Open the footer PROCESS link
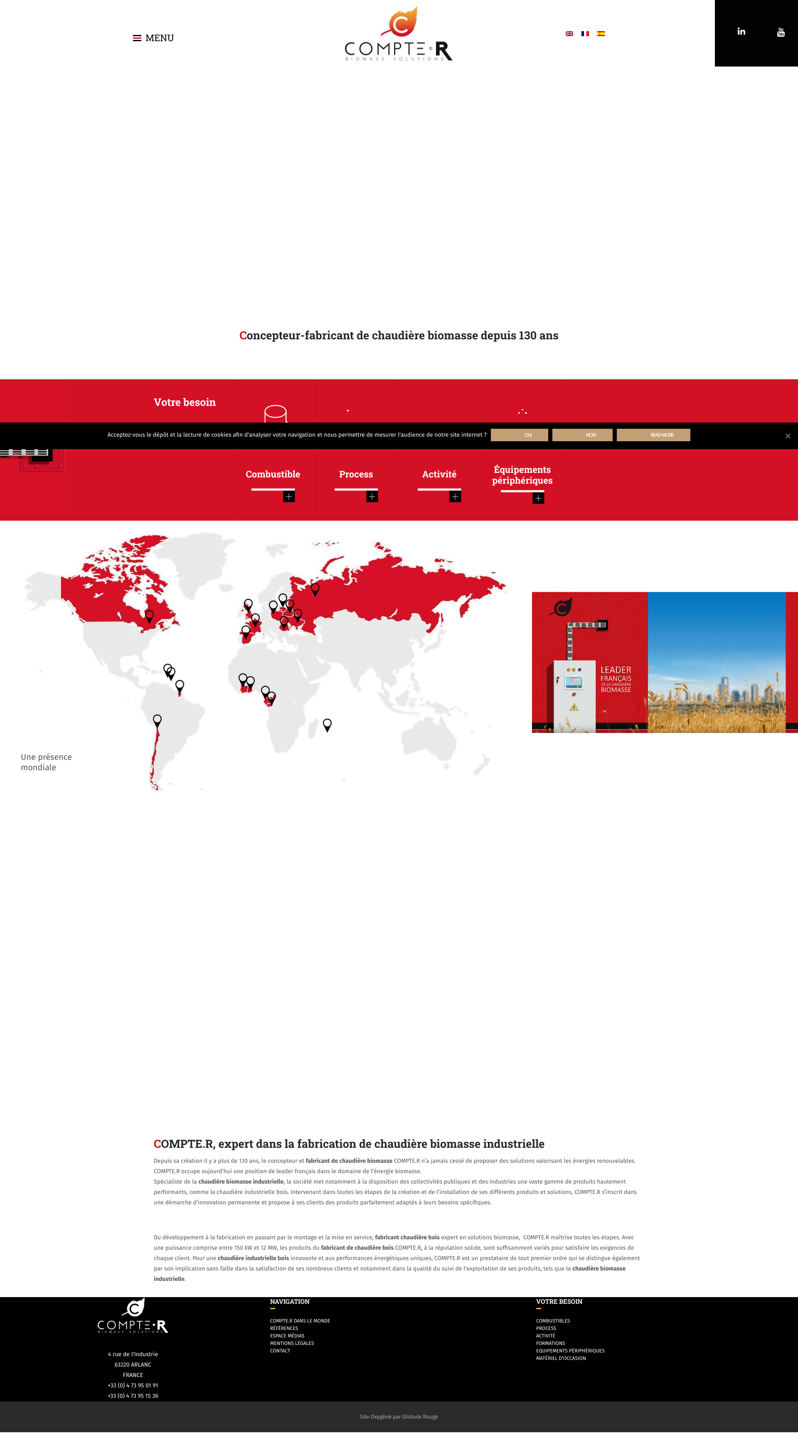The height and width of the screenshot is (1436, 798). pos(546,1328)
